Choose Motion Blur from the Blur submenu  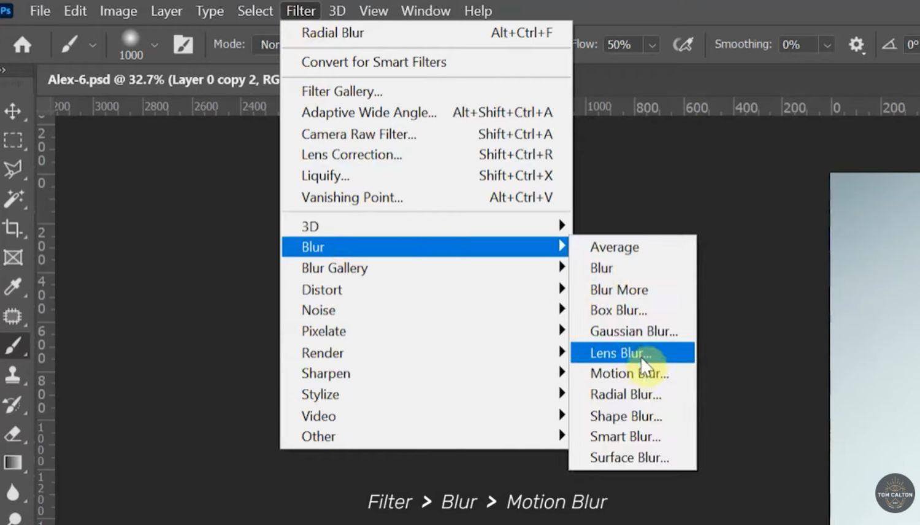pyautogui.click(x=632, y=374)
